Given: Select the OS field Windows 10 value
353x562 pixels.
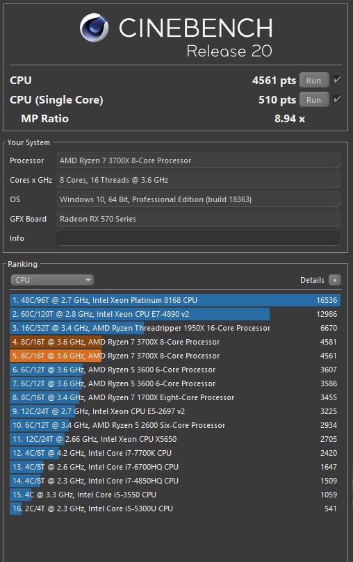Looking at the screenshot, I should tap(198, 199).
